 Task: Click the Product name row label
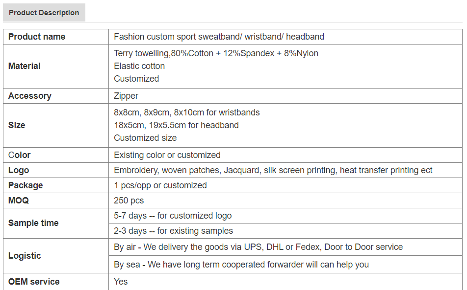point(37,37)
